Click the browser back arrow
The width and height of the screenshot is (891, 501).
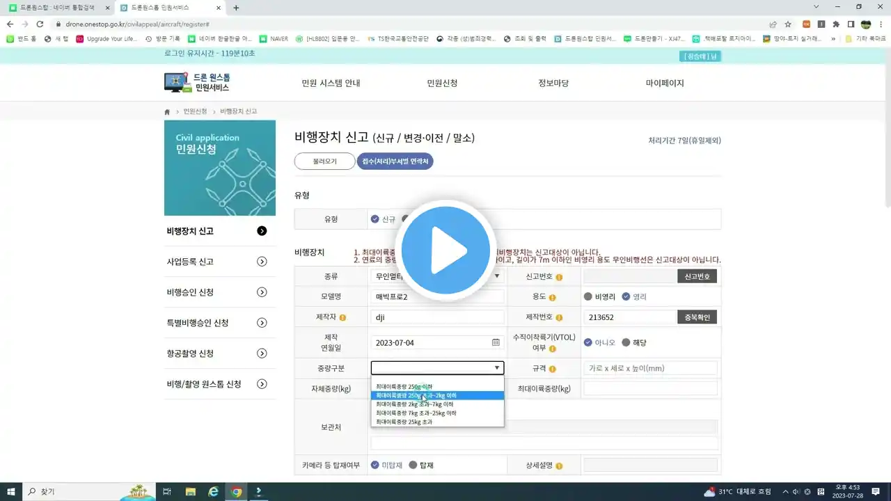[x=10, y=24]
